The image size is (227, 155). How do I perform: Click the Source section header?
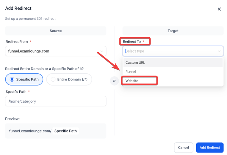click(56, 31)
